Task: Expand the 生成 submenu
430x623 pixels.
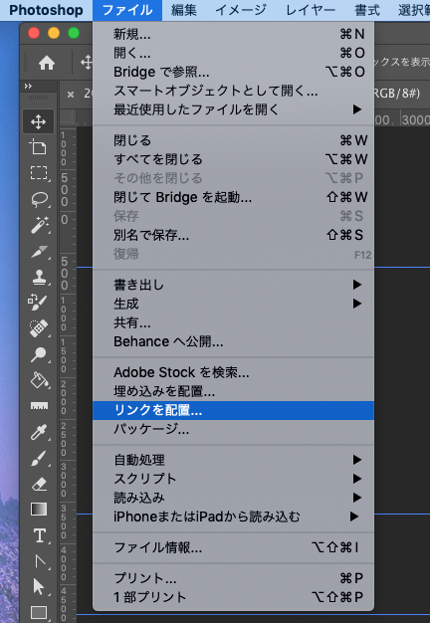Action: pyautogui.click(x=233, y=304)
